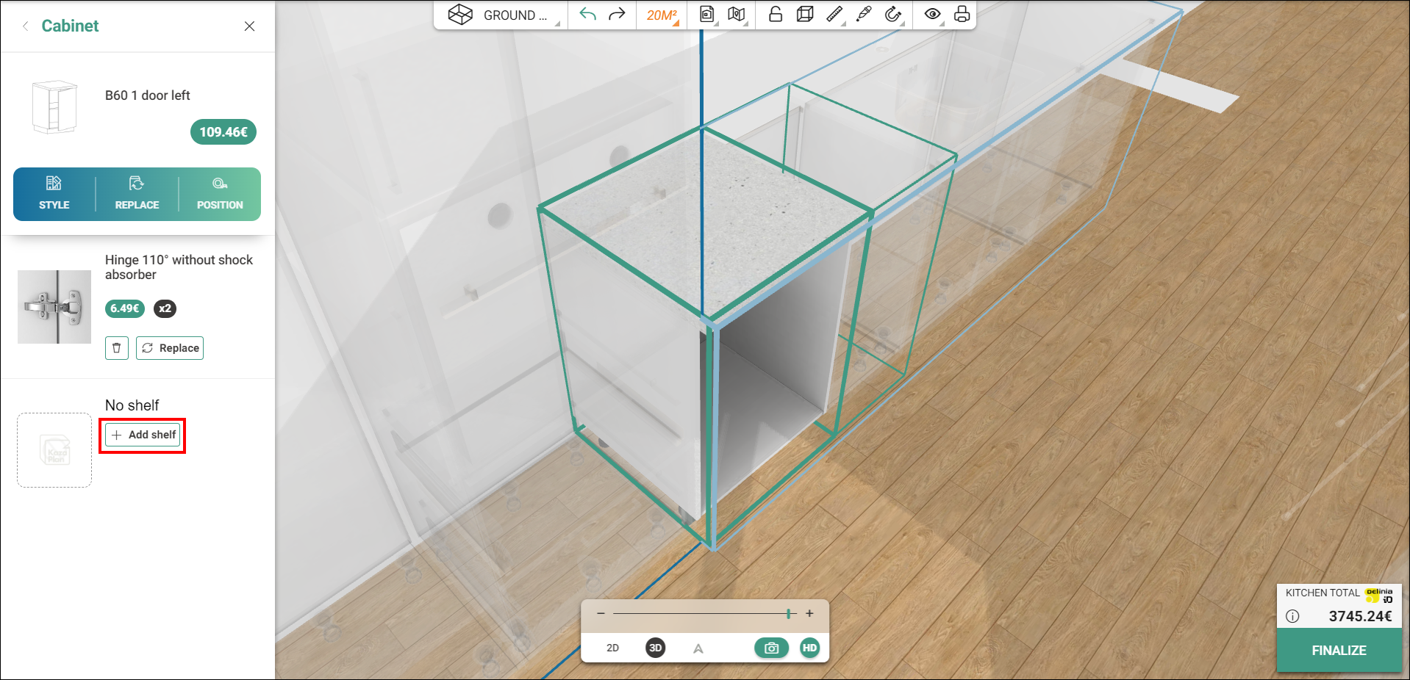Close the Cabinet panel
This screenshot has height=680, width=1410.
tap(249, 26)
